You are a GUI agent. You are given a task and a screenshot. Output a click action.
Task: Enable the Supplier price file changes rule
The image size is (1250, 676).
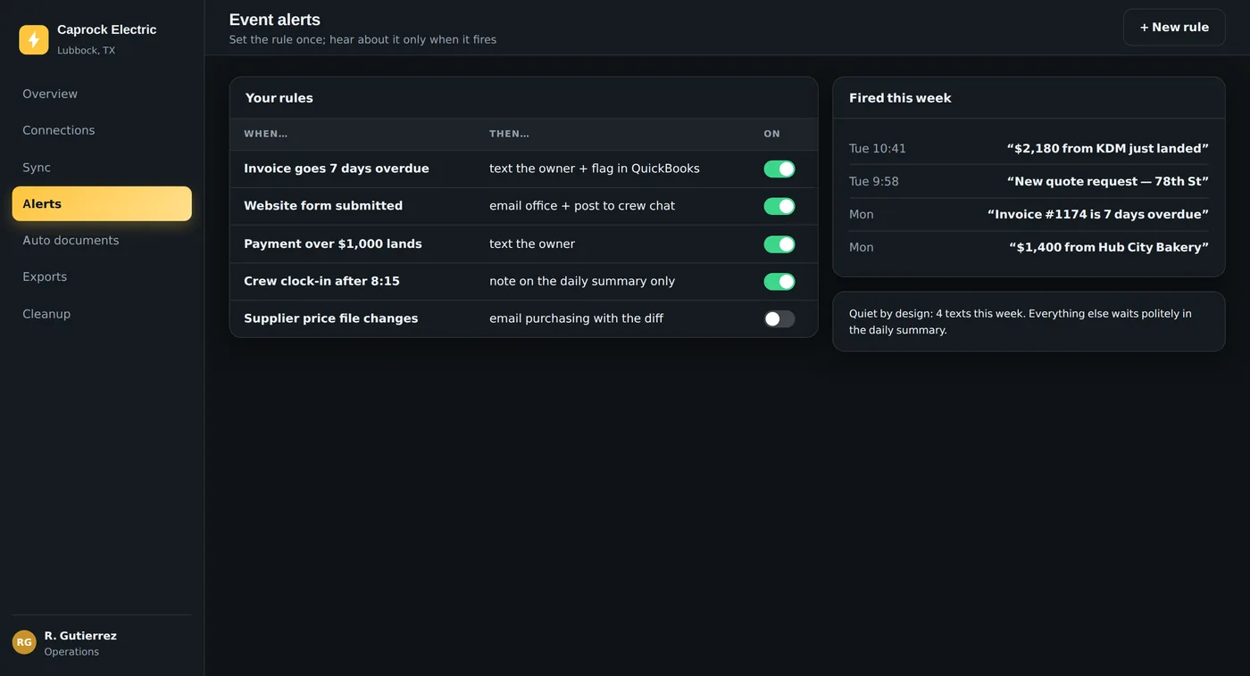click(779, 318)
